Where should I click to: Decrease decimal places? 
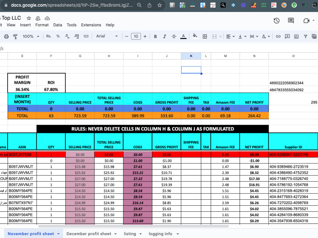pos(67,36)
